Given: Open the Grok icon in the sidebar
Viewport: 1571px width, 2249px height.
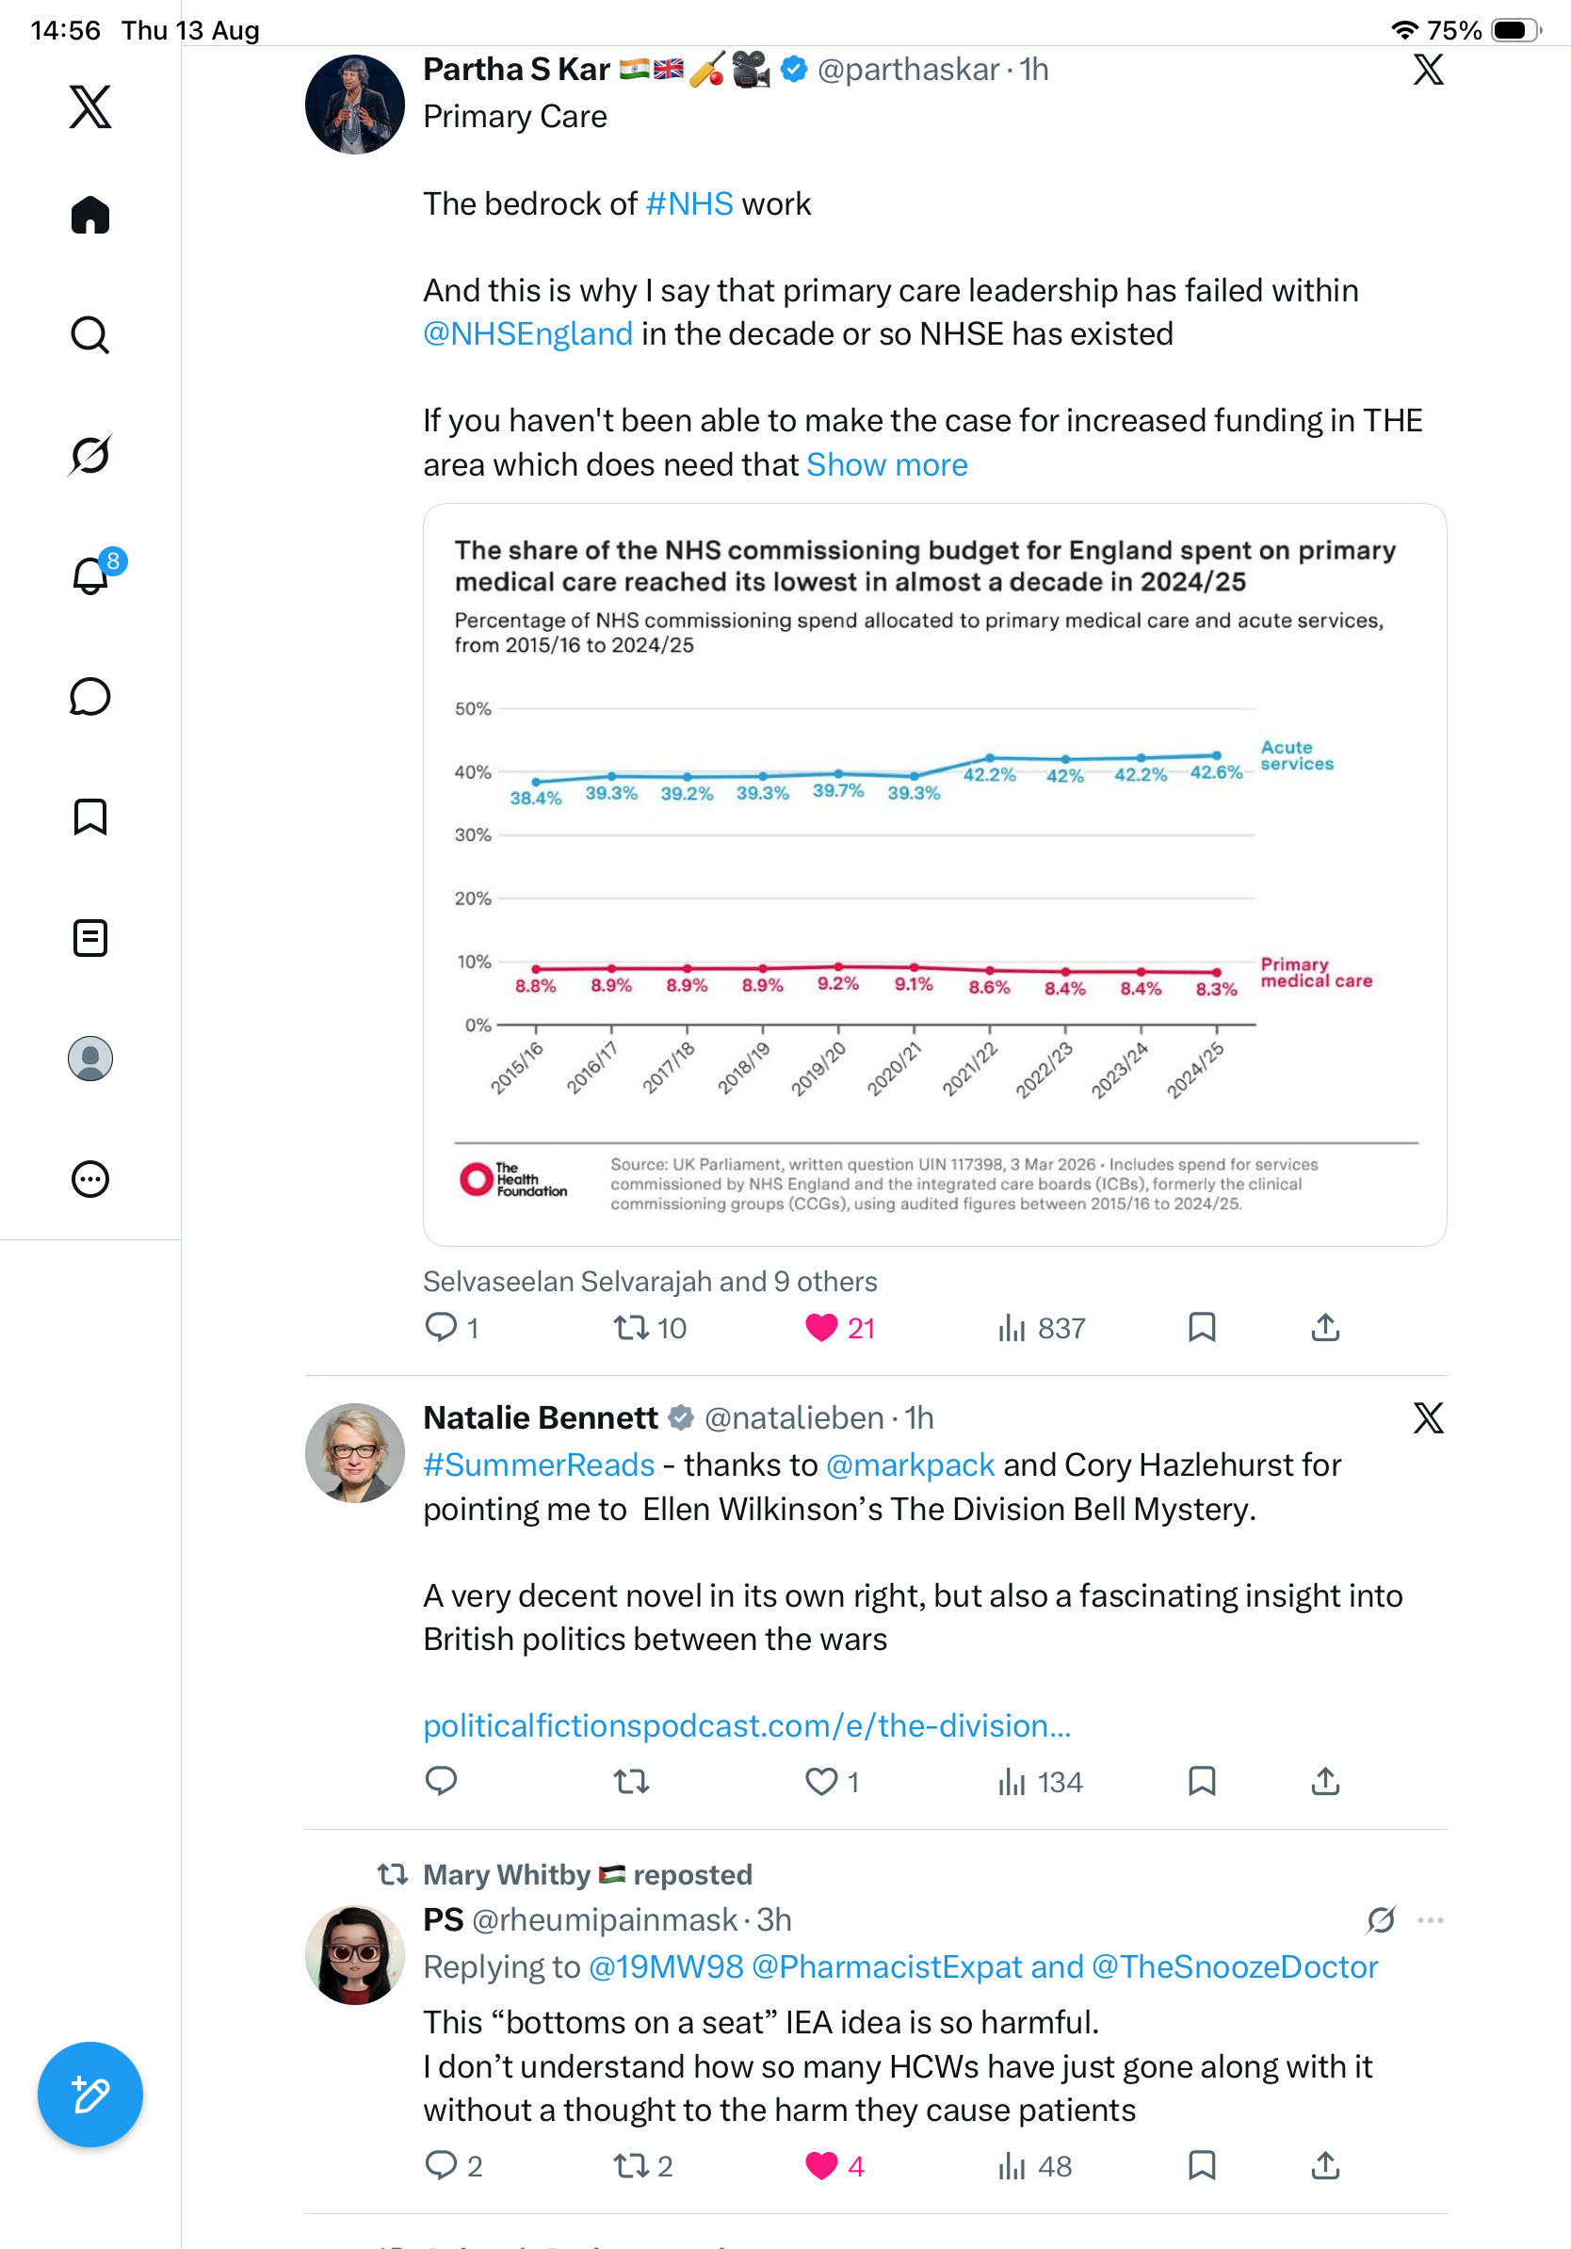Looking at the screenshot, I should click(90, 455).
